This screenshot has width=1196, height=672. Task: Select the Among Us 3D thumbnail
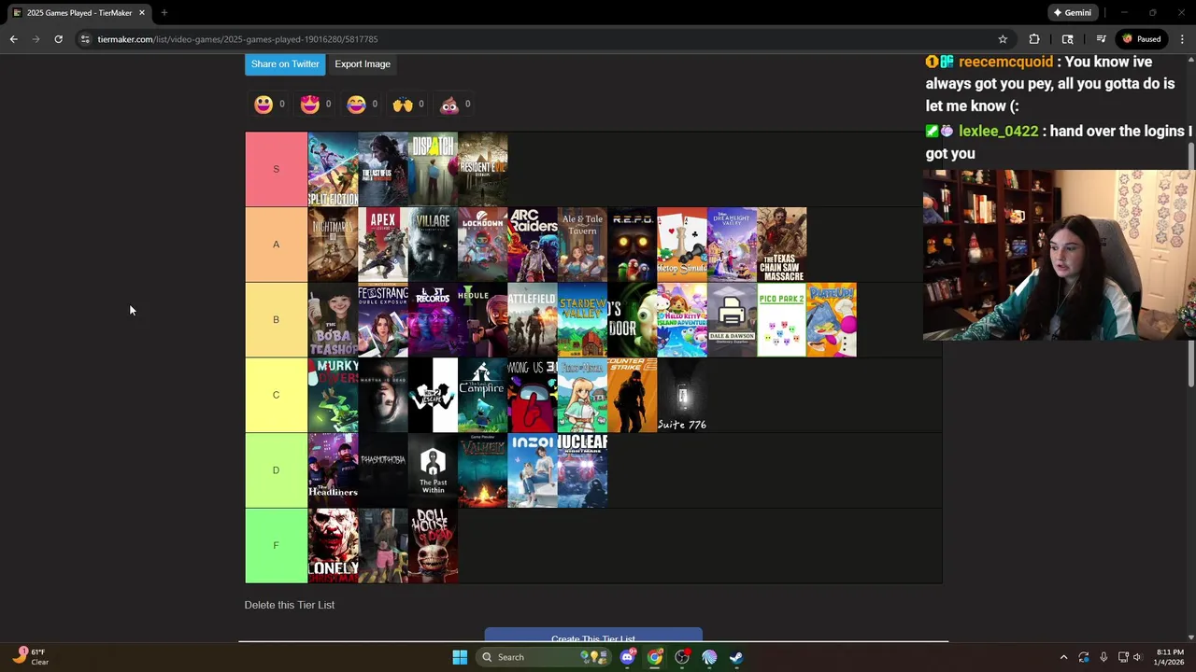[533, 395]
